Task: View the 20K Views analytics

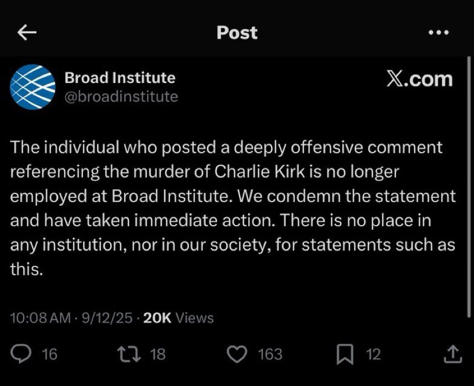Action: pyautogui.click(x=178, y=317)
